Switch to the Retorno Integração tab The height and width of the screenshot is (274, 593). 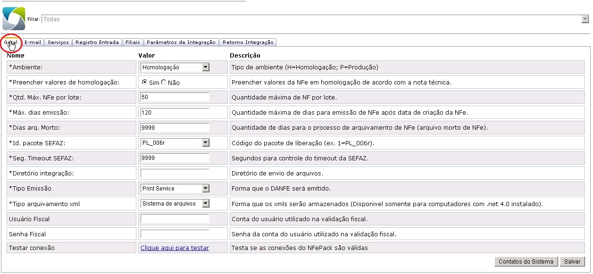(248, 42)
